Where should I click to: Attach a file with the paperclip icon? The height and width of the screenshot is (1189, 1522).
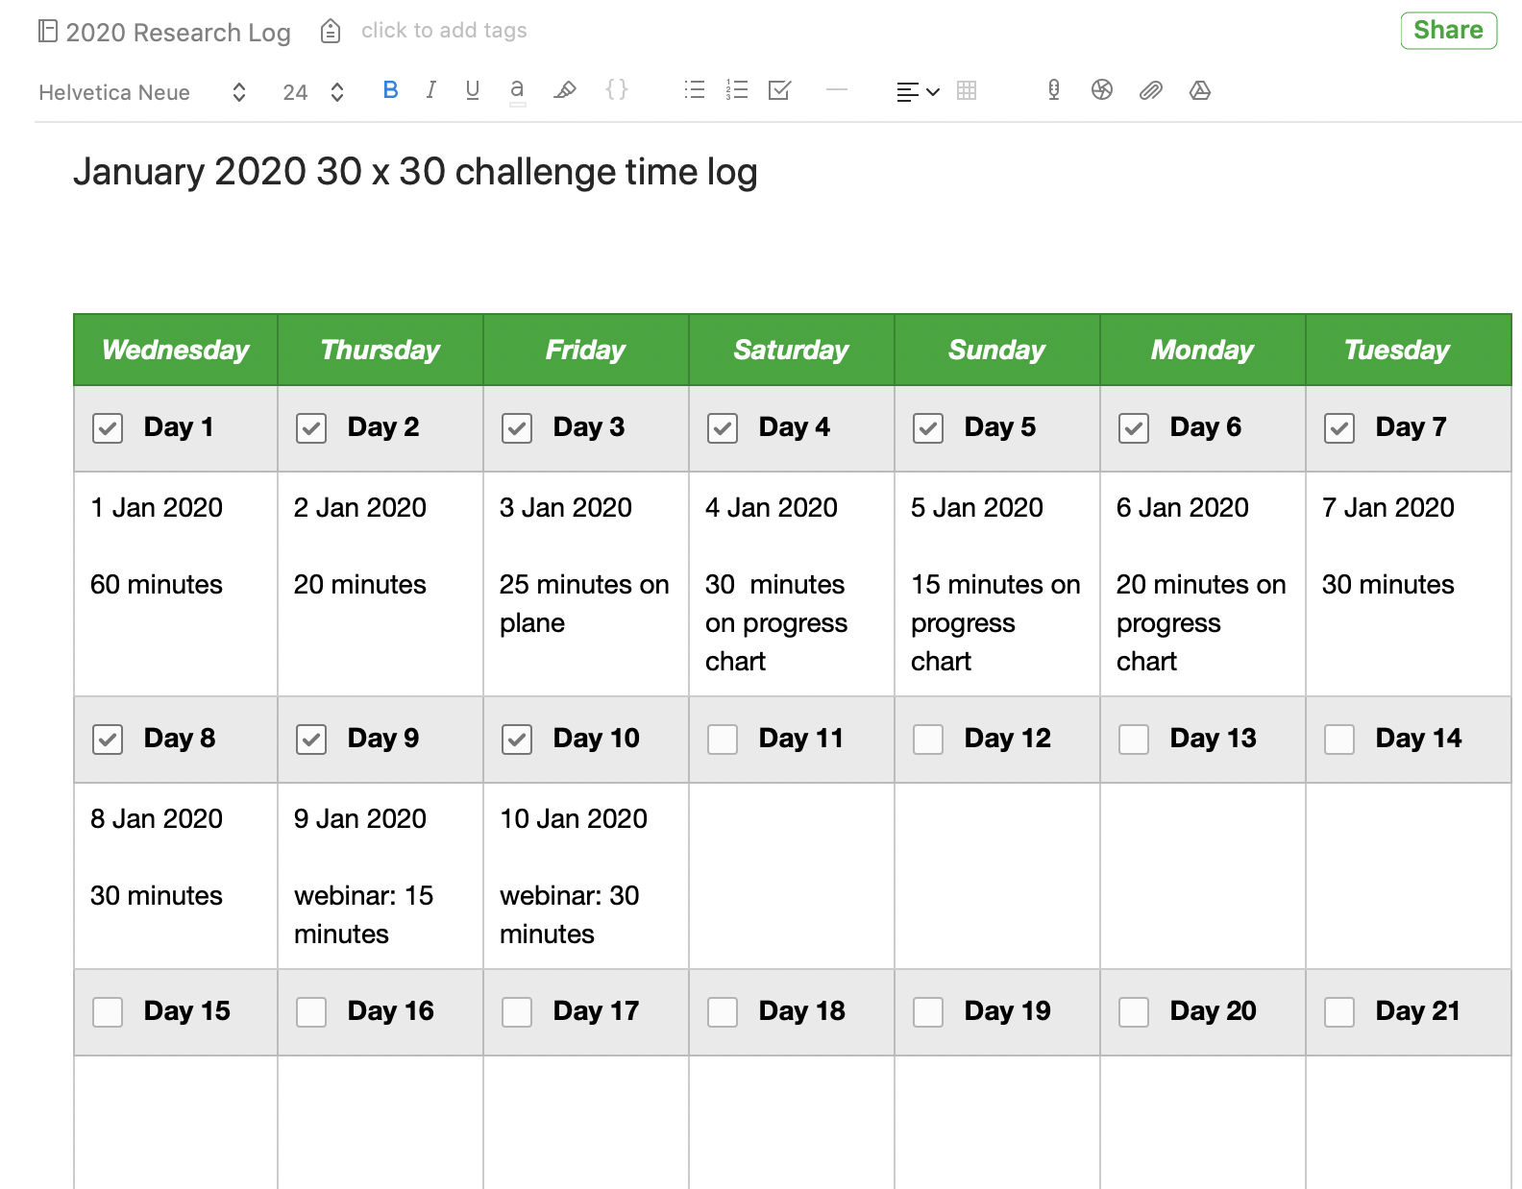1150,90
